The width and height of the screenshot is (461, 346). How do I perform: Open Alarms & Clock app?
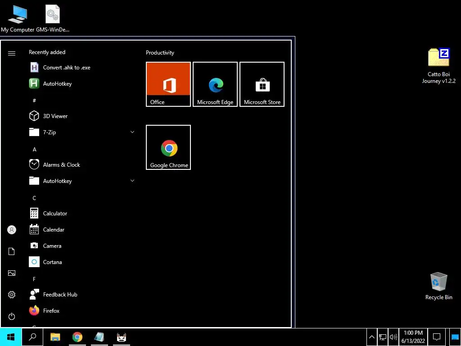tap(82, 164)
